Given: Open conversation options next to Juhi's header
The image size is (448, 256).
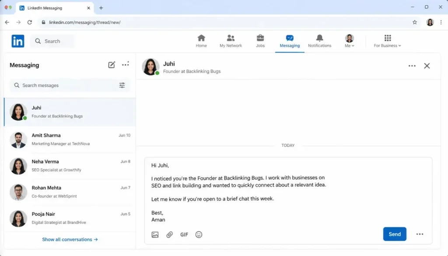Looking at the screenshot, I should [x=412, y=66].
